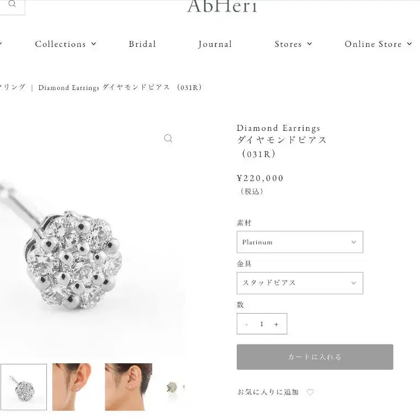Open the Bridal page

(142, 44)
